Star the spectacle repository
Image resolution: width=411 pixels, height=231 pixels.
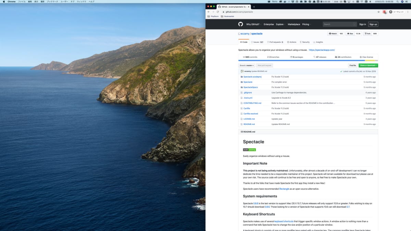click(x=350, y=34)
